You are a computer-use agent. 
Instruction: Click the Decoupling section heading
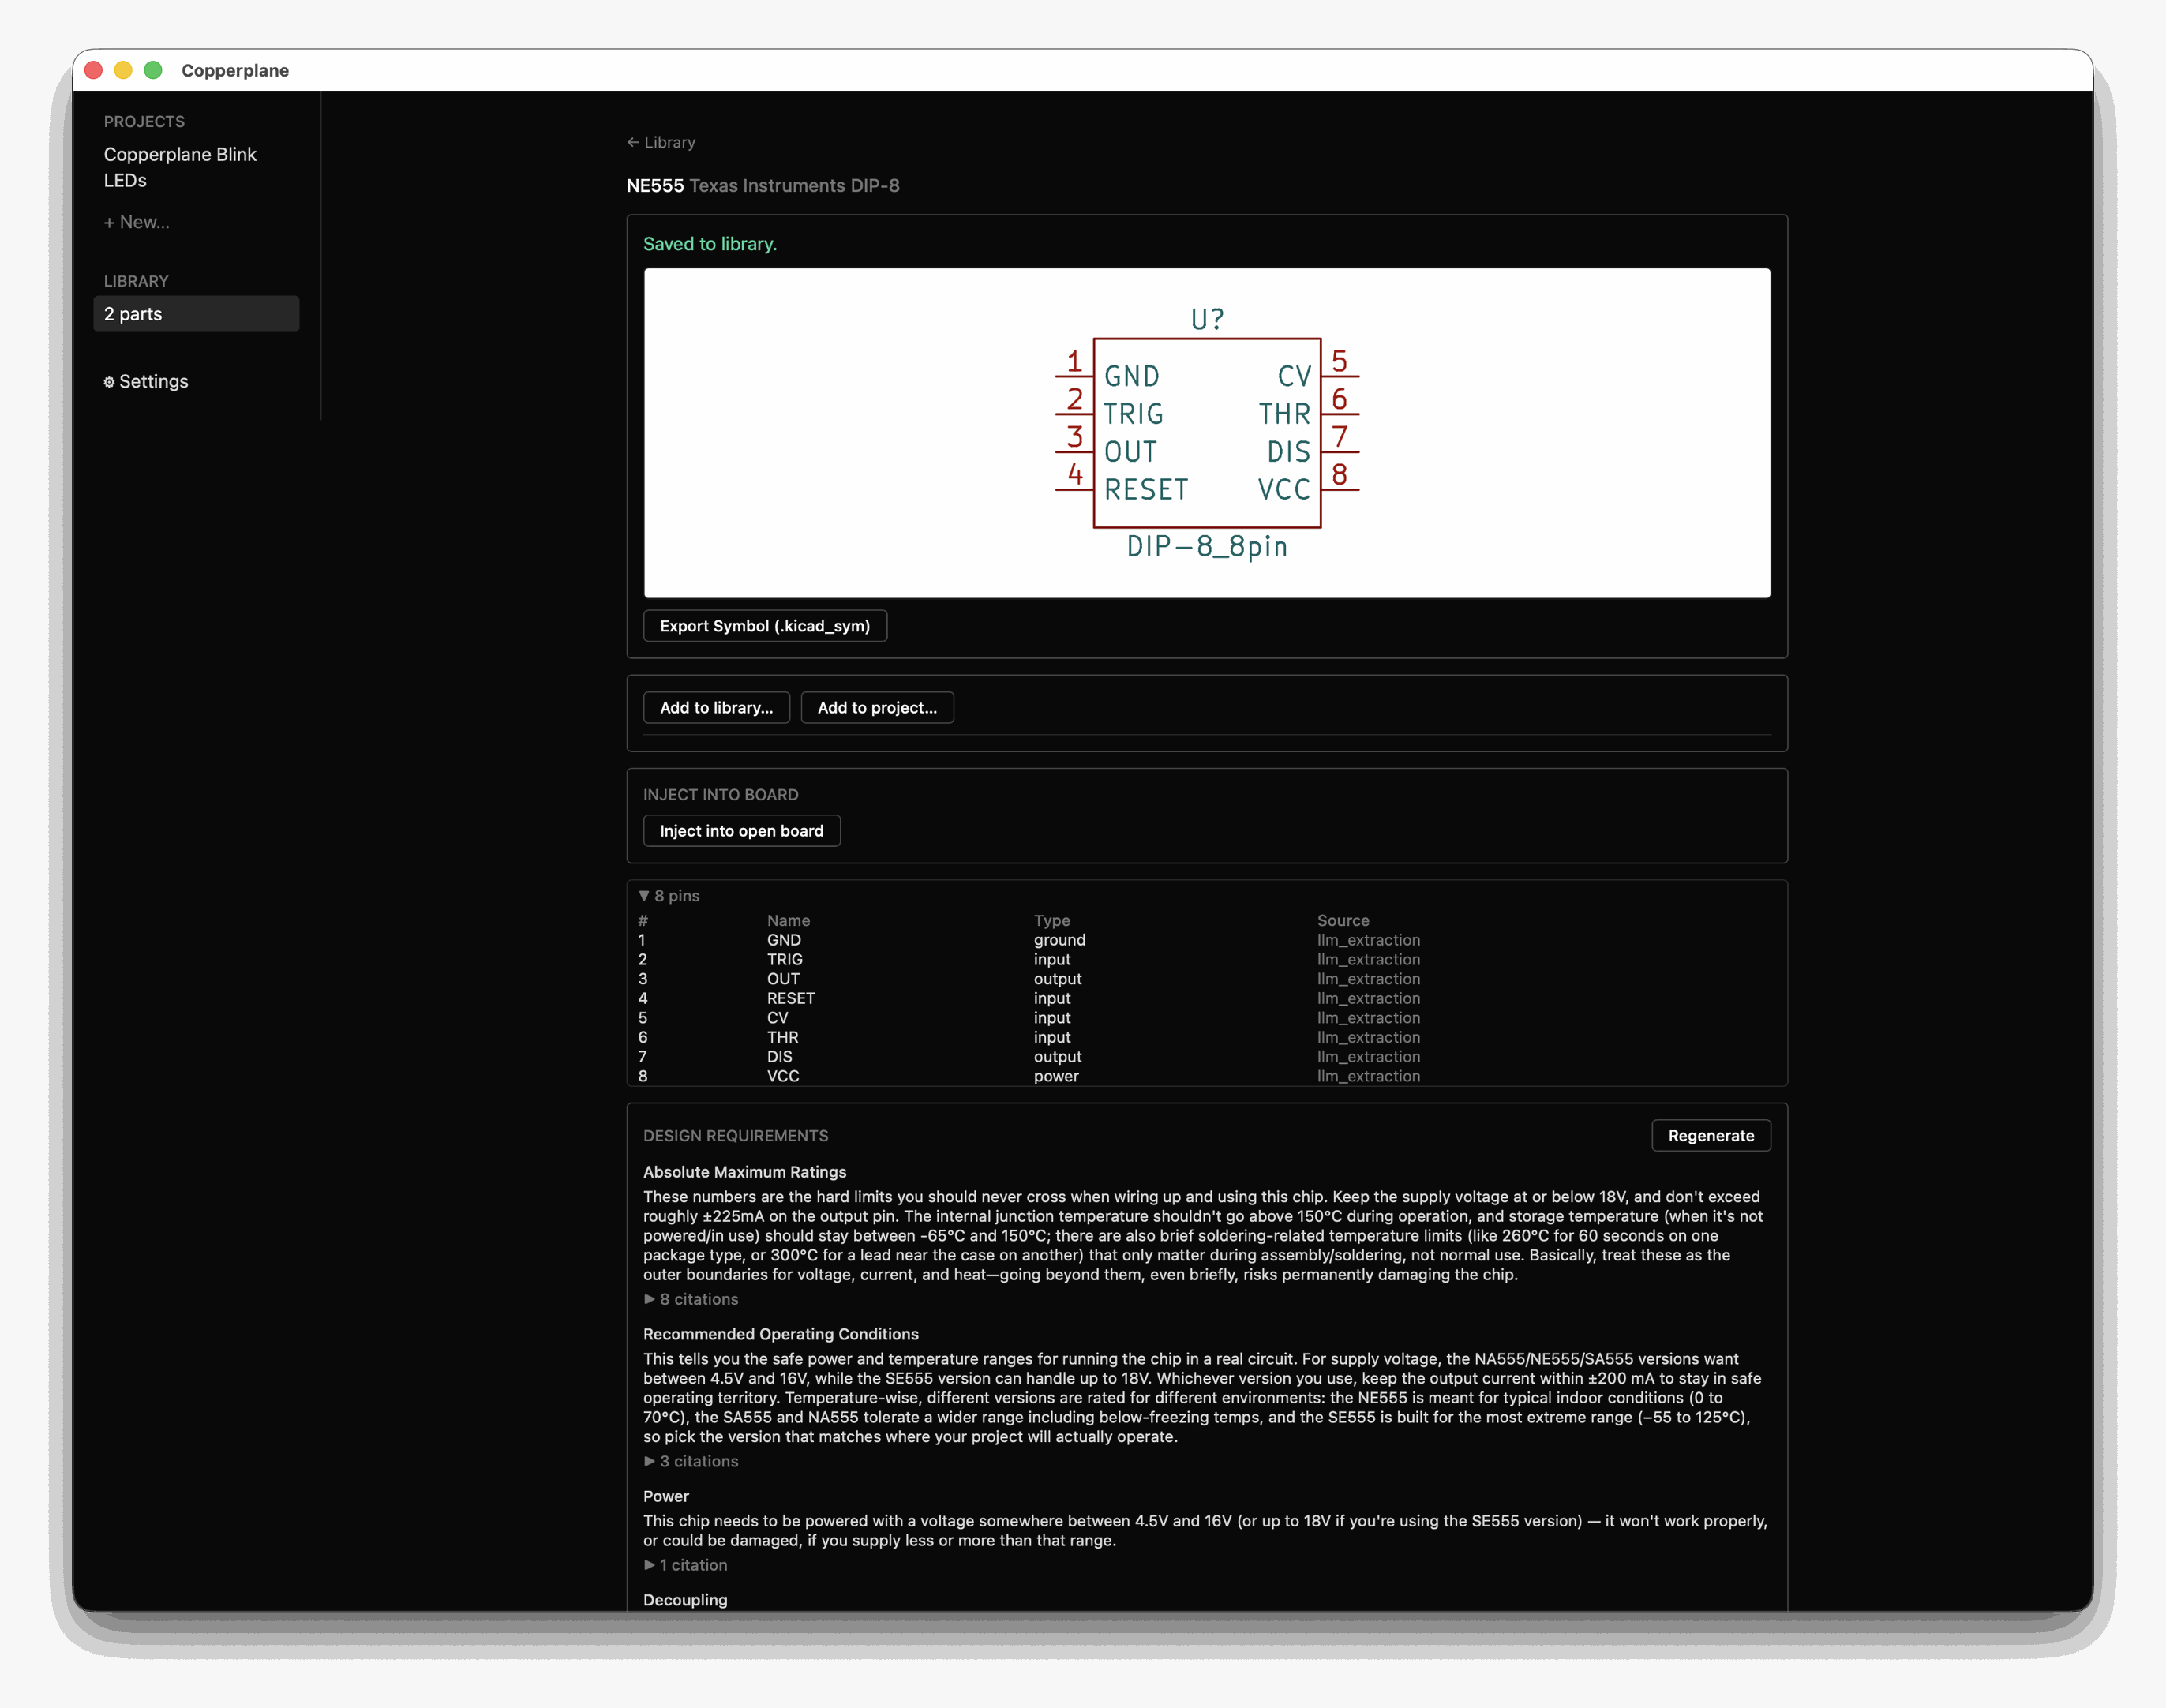[685, 1600]
